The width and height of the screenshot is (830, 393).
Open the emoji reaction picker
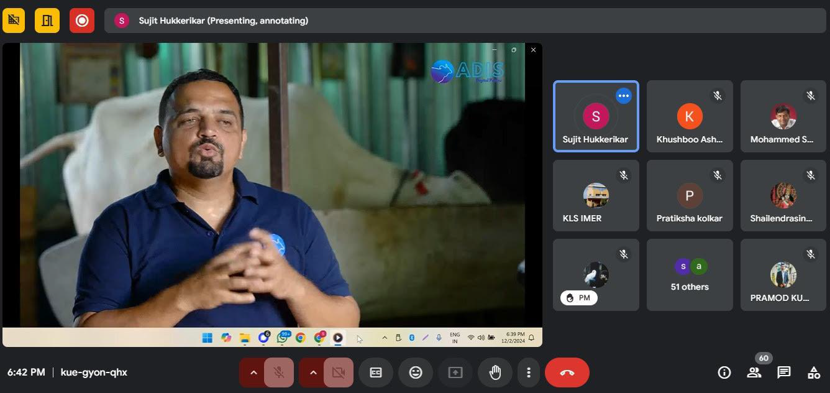coord(416,372)
